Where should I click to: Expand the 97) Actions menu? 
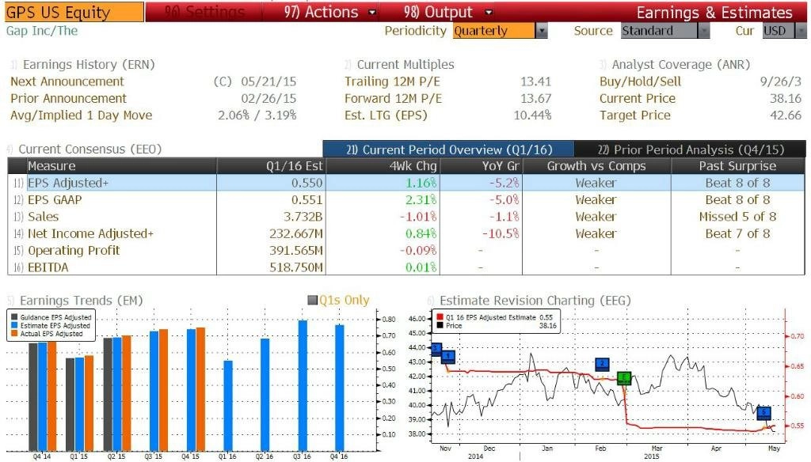[x=330, y=12]
